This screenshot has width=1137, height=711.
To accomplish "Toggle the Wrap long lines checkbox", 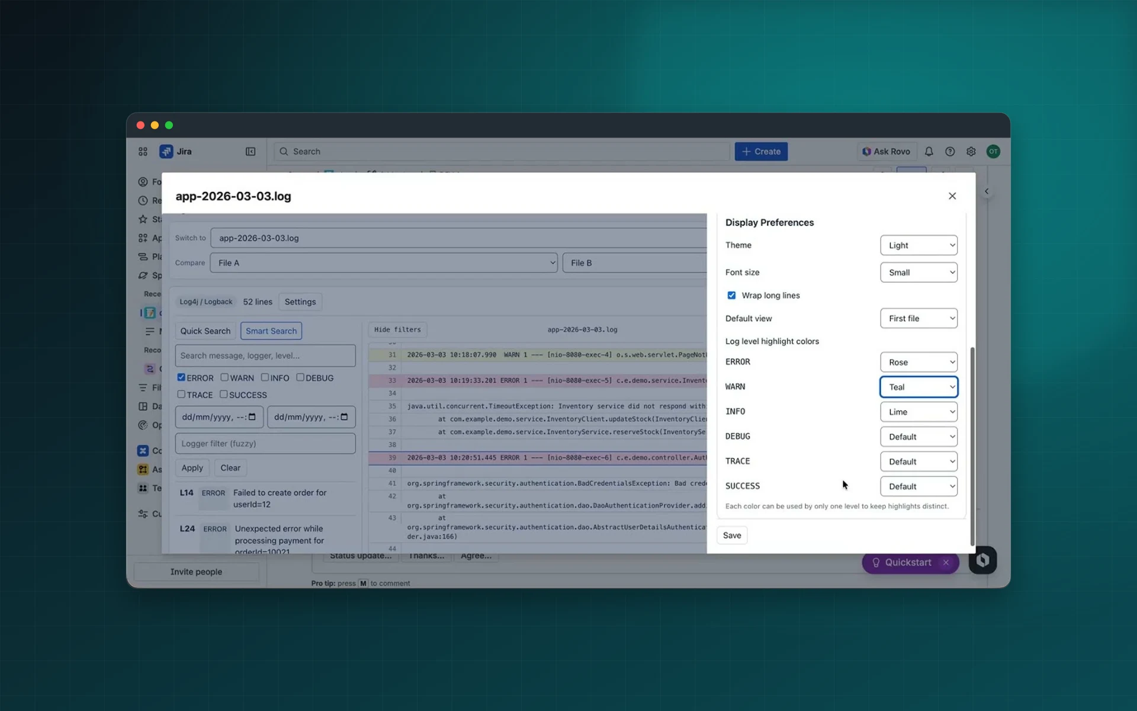I will (x=731, y=295).
